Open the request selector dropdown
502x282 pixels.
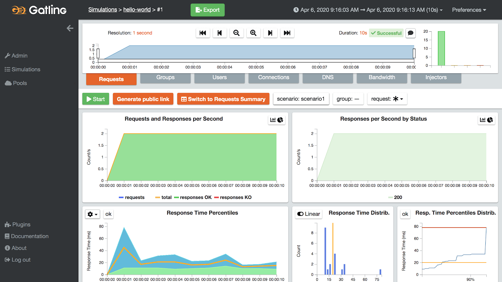tap(387, 99)
